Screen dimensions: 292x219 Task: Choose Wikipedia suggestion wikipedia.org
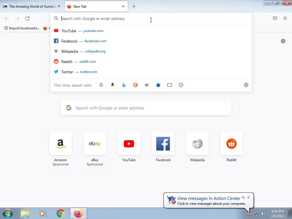151,51
